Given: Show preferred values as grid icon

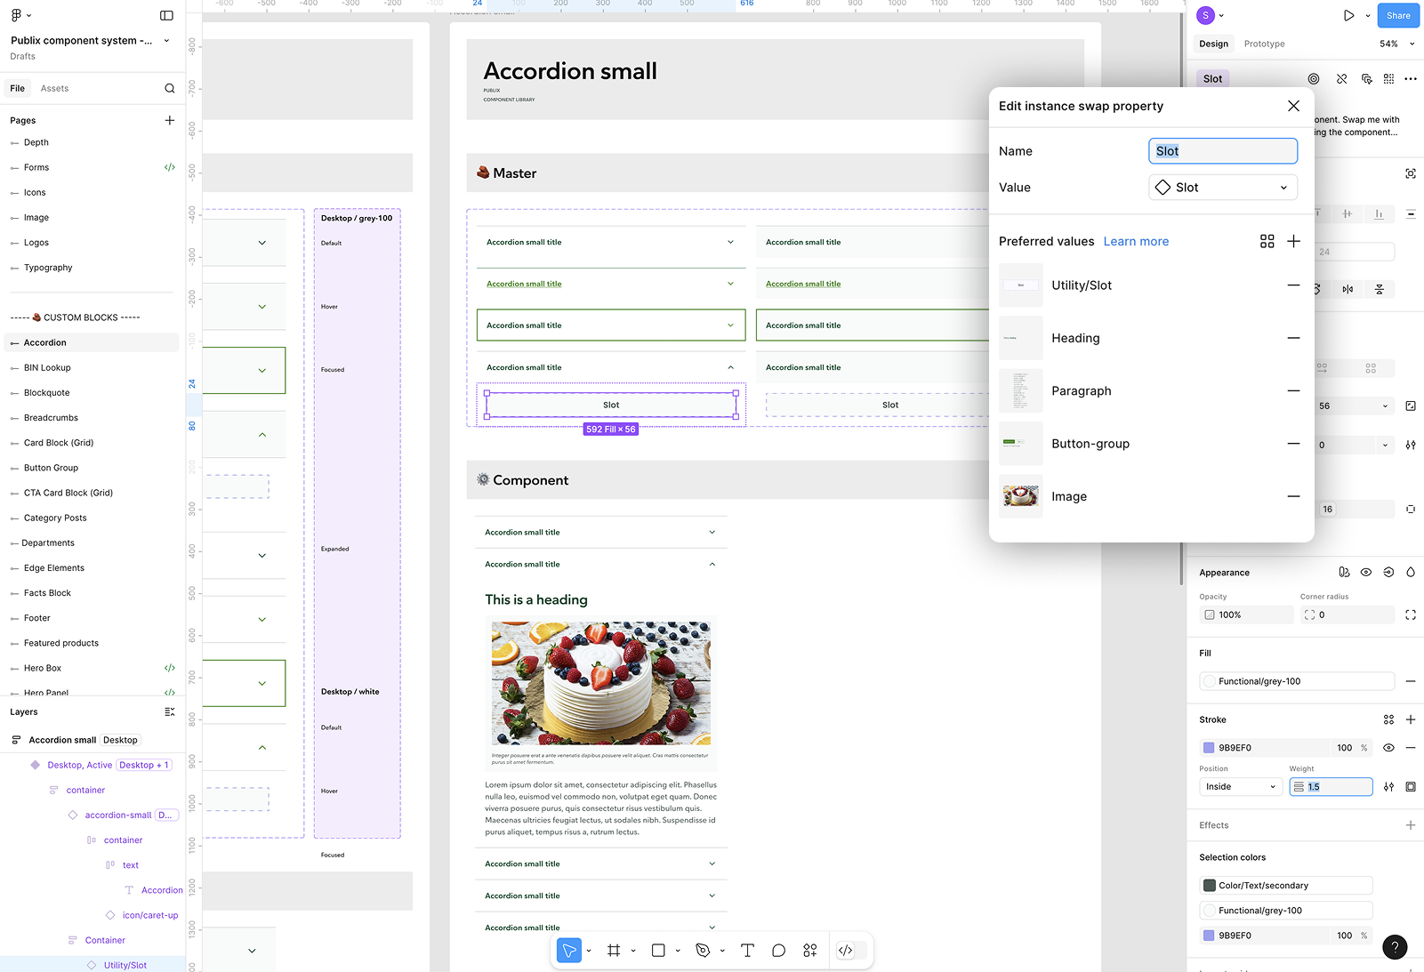Looking at the screenshot, I should pyautogui.click(x=1267, y=241).
